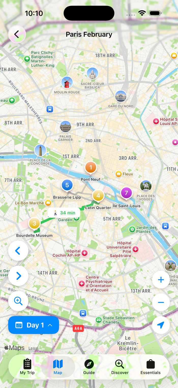Screen dimensions: 178x388
Task: Tap the 34 min walking time label
Action: [x=64, y=213]
